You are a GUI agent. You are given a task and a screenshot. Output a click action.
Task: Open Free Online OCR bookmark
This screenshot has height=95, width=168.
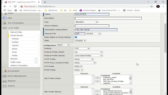[x=109, y=10]
